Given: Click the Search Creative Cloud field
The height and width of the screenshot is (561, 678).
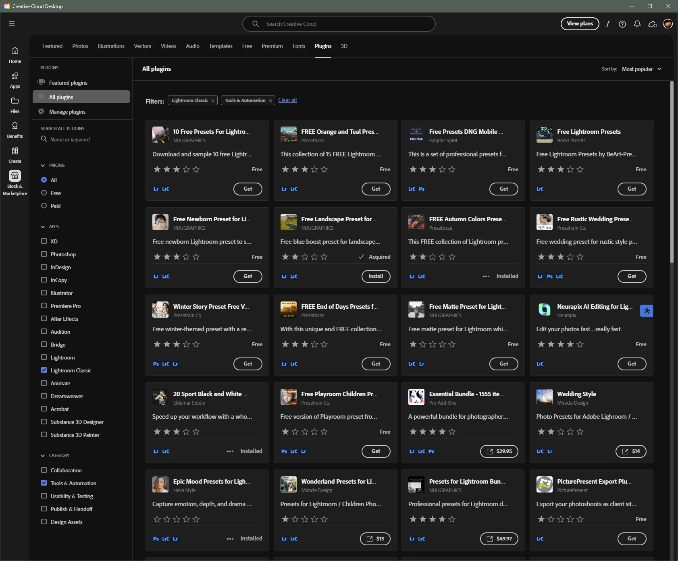Looking at the screenshot, I should click(x=339, y=24).
